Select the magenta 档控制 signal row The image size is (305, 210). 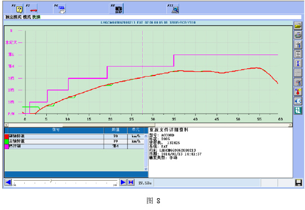click(x=74, y=146)
